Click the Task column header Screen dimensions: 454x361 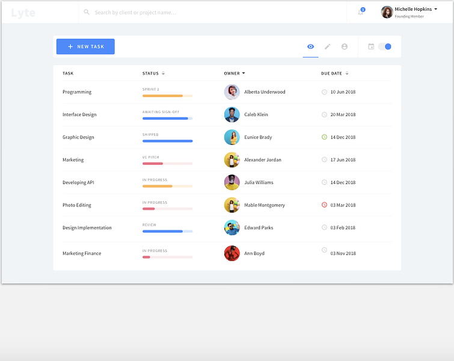[x=68, y=73]
